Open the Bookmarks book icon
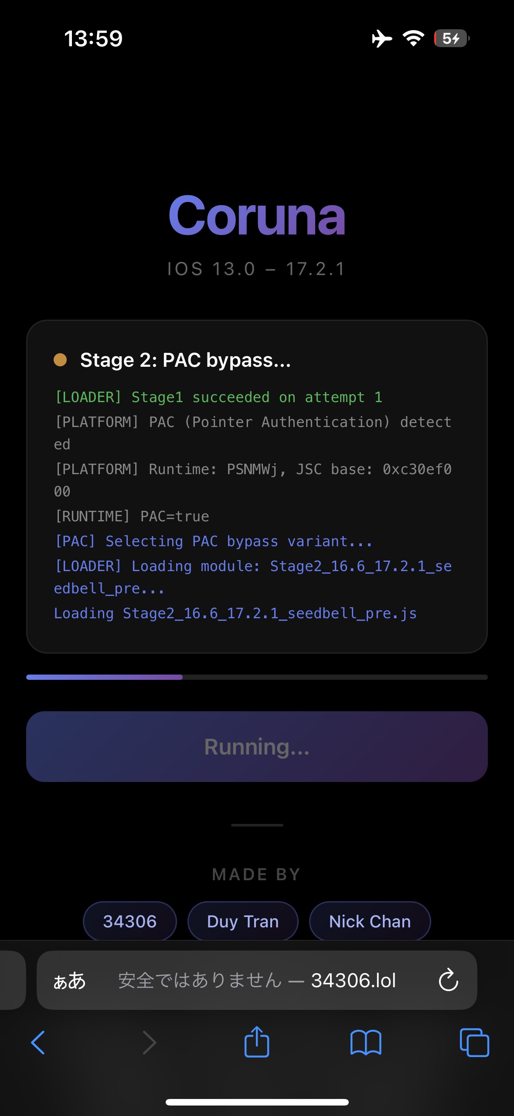The image size is (514, 1116). click(366, 1043)
